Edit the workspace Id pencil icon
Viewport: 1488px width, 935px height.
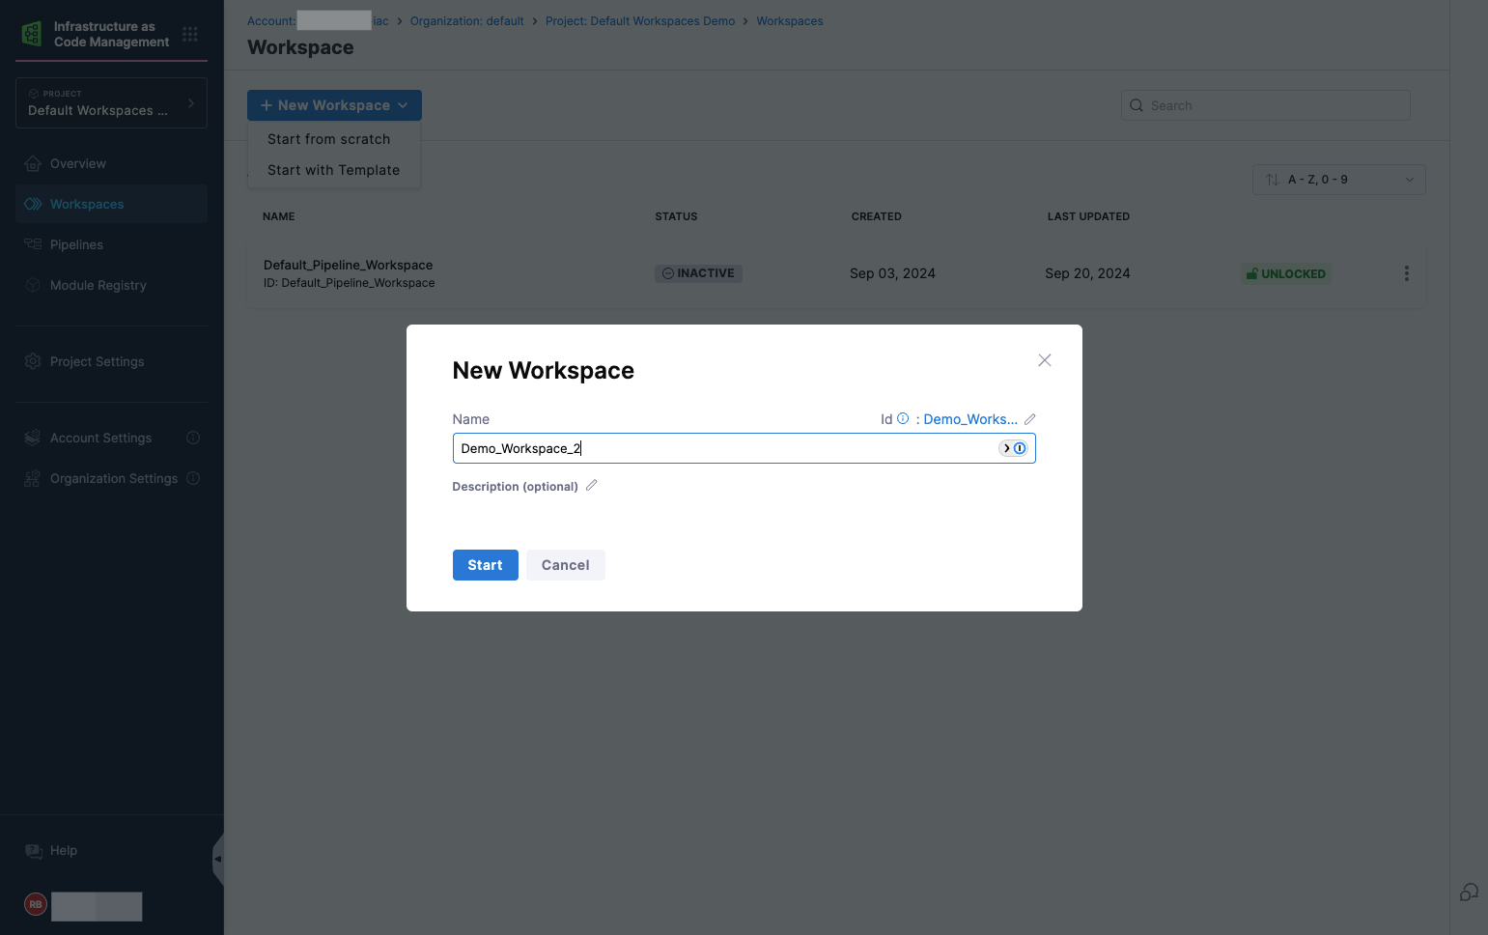pyautogui.click(x=1030, y=419)
